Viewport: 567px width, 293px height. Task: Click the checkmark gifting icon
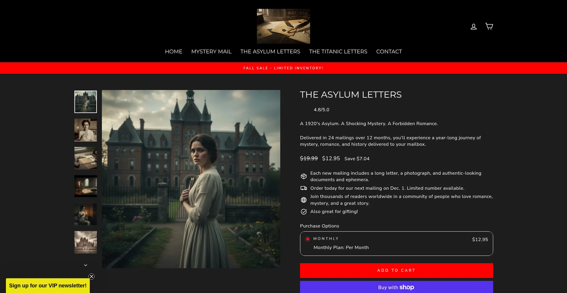coord(304,212)
